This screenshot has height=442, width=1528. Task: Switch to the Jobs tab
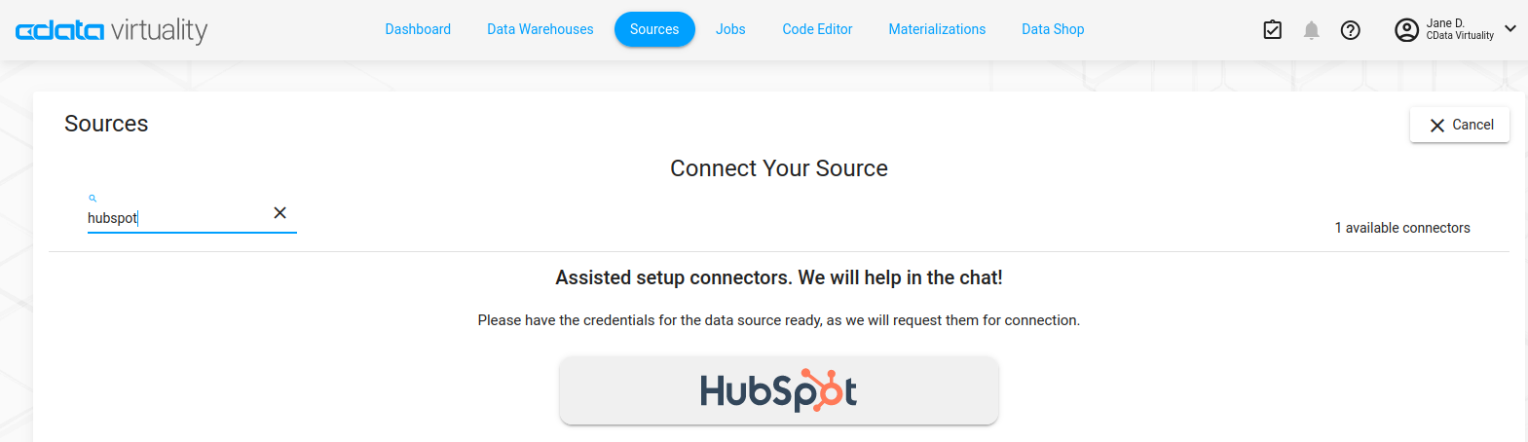tap(730, 29)
